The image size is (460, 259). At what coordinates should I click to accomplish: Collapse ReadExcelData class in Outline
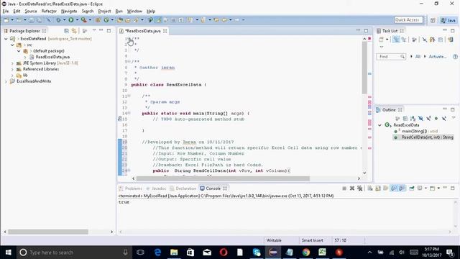click(x=380, y=125)
